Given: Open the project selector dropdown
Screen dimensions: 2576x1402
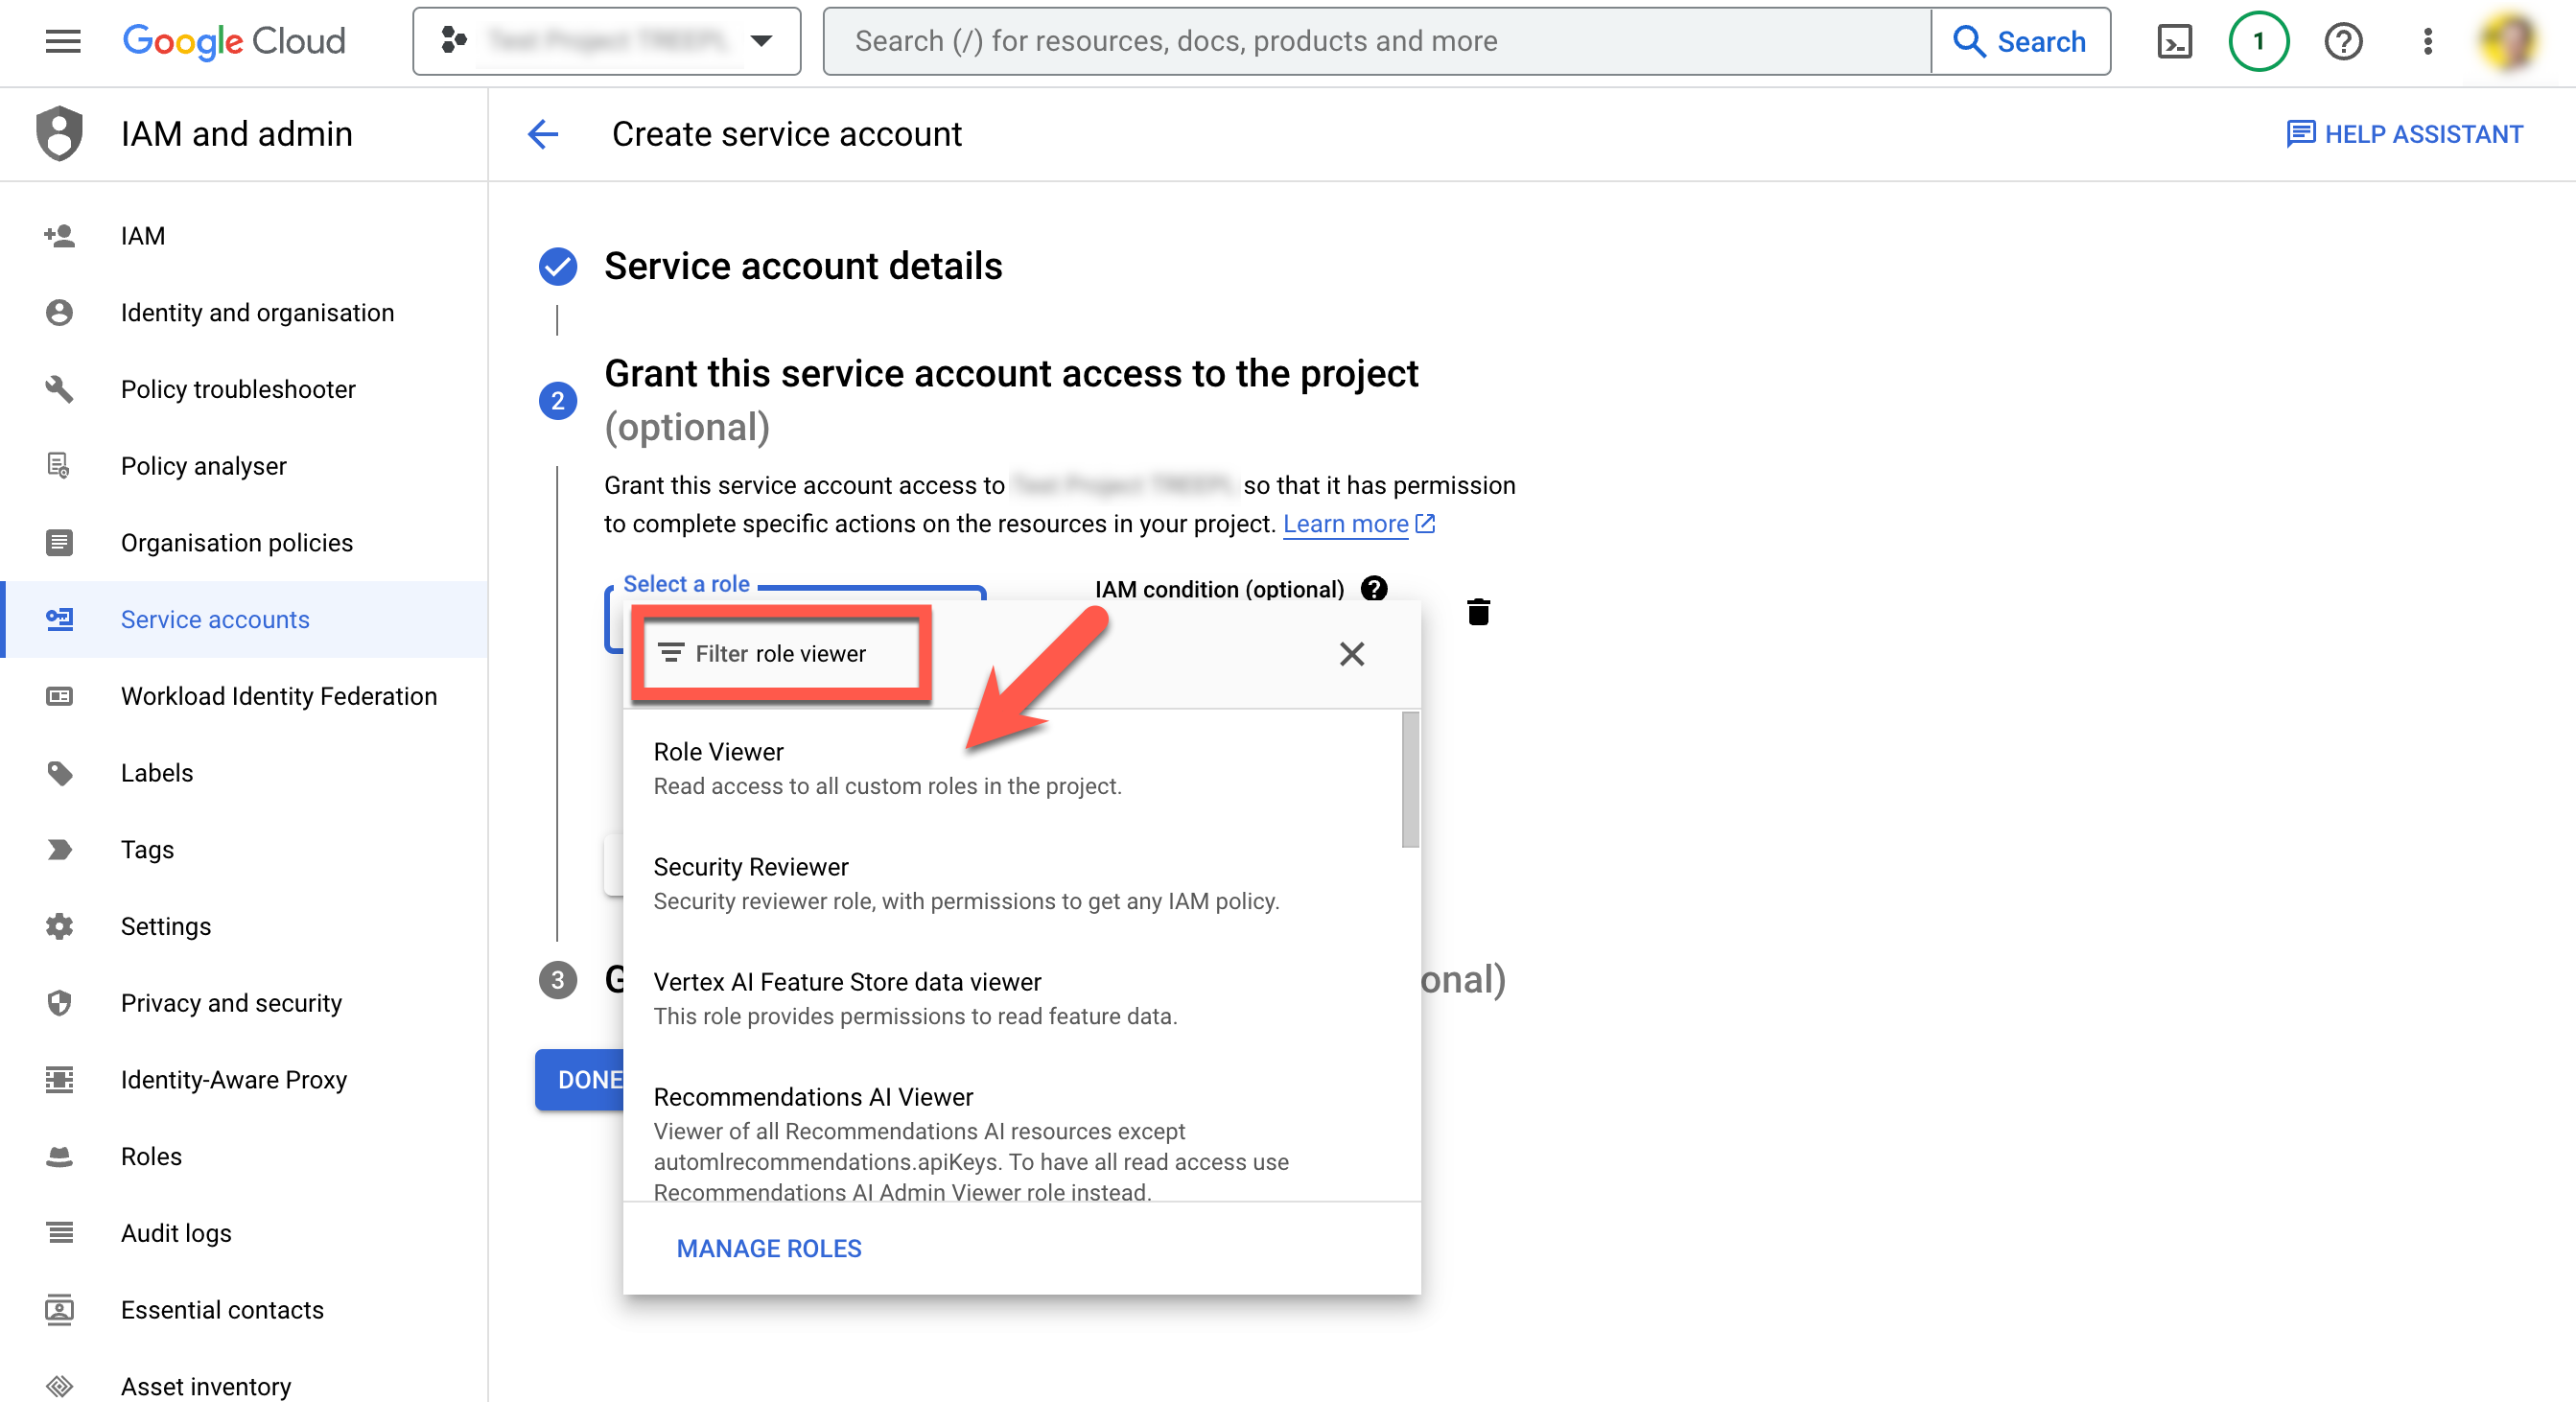Looking at the screenshot, I should tap(607, 41).
